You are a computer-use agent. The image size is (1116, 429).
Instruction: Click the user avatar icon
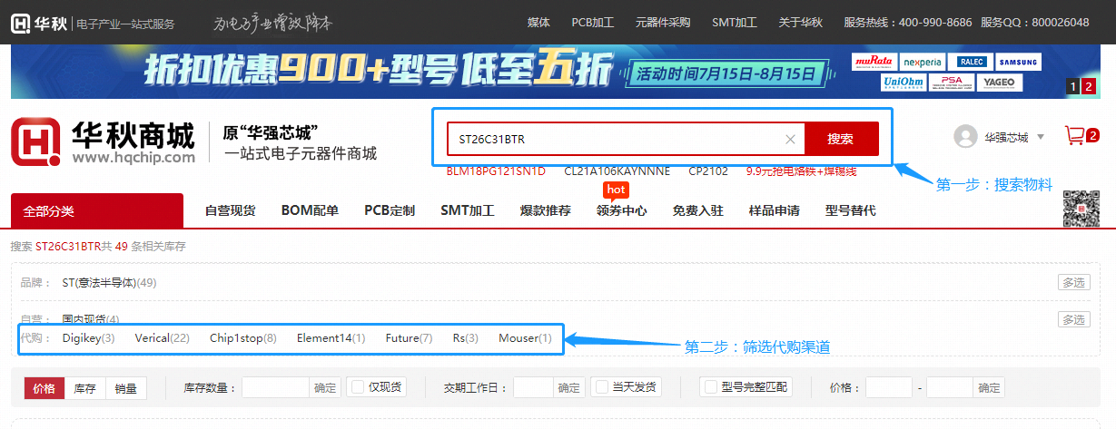(x=965, y=137)
